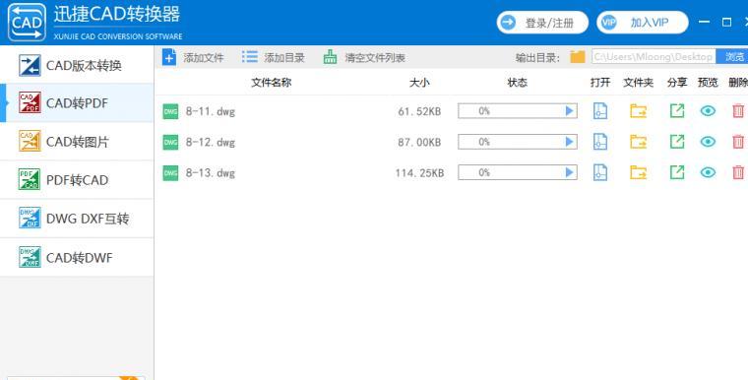Clear the list with 清空文件列表
This screenshot has width=748, height=380.
tap(364, 57)
